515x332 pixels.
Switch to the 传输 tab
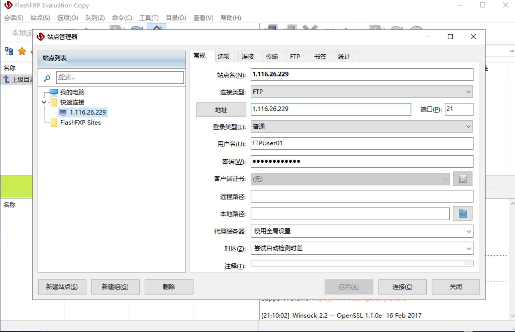pos(272,57)
